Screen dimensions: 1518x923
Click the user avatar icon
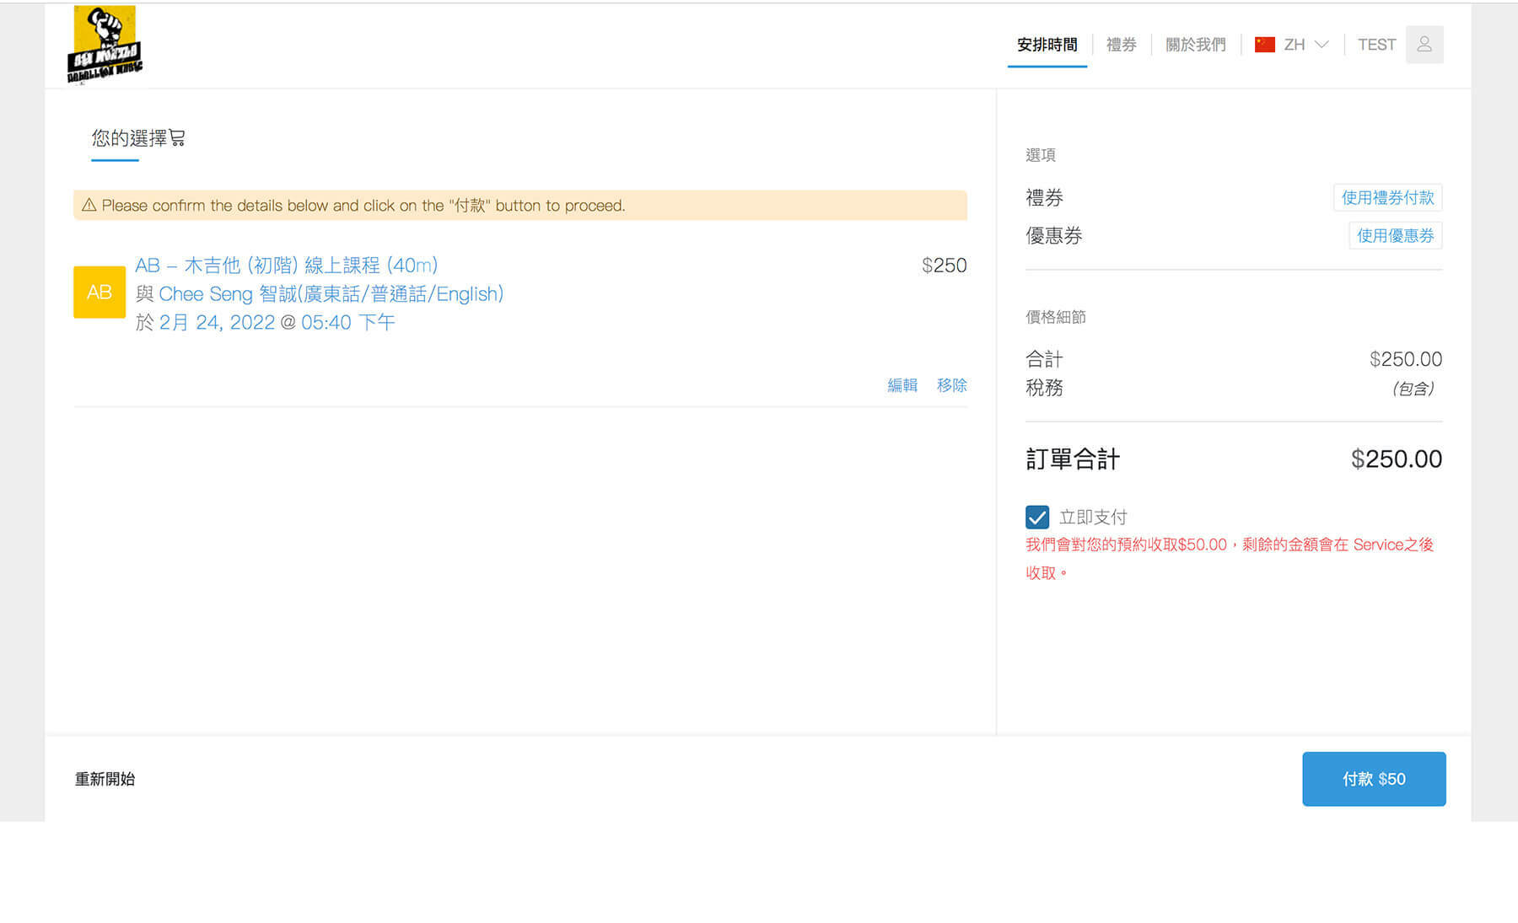(x=1424, y=45)
